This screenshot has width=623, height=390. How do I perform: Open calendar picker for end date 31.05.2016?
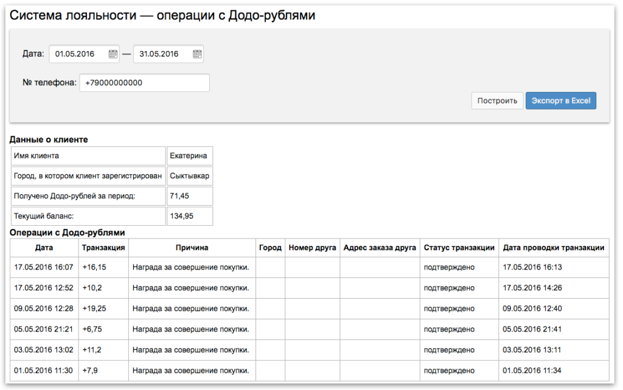tap(197, 54)
